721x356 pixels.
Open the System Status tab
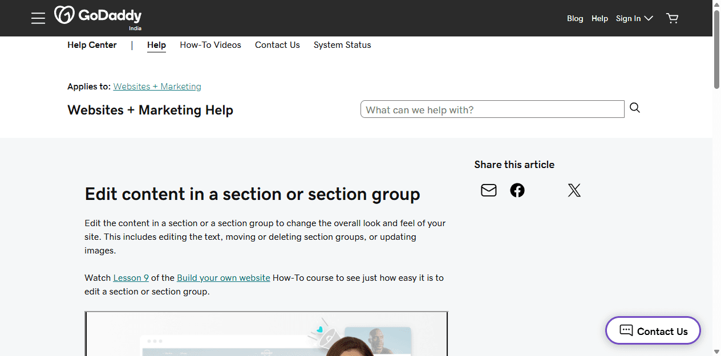click(x=342, y=45)
